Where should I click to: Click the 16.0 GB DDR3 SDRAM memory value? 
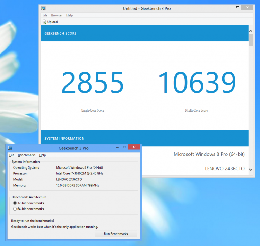click(77, 185)
